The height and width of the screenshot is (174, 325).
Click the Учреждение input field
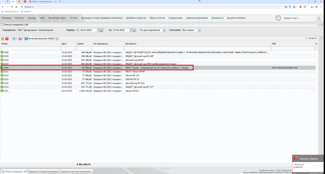(35, 30)
